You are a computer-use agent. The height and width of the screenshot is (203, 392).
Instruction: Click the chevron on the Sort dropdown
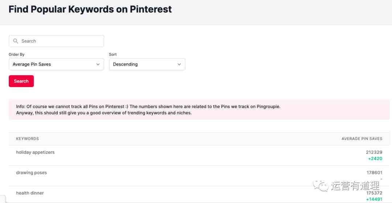pyautogui.click(x=179, y=65)
